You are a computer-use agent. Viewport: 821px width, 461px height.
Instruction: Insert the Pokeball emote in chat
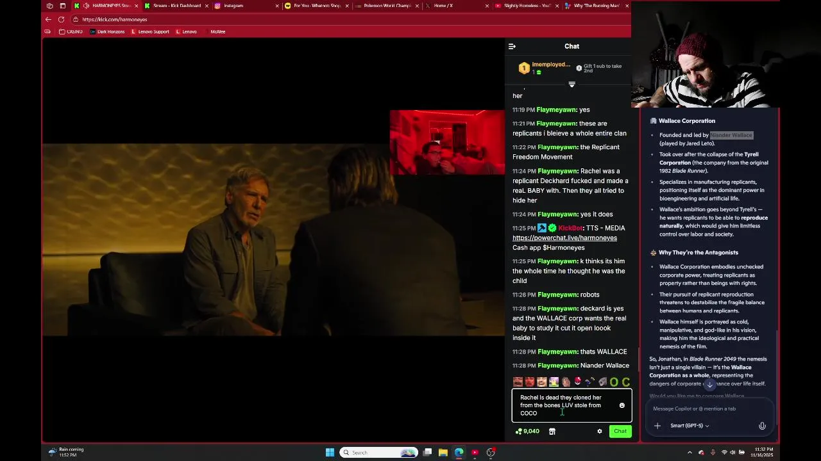pos(578,382)
